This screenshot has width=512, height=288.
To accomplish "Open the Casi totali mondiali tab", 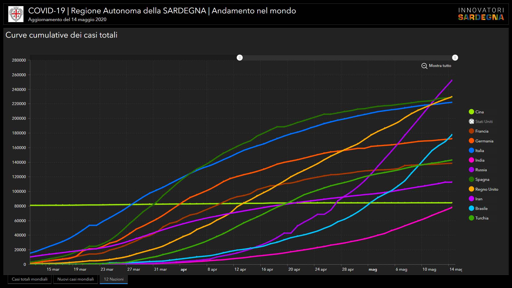I will 30,279.
